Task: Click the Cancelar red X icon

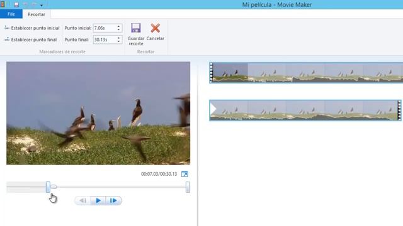Action: coord(156,28)
